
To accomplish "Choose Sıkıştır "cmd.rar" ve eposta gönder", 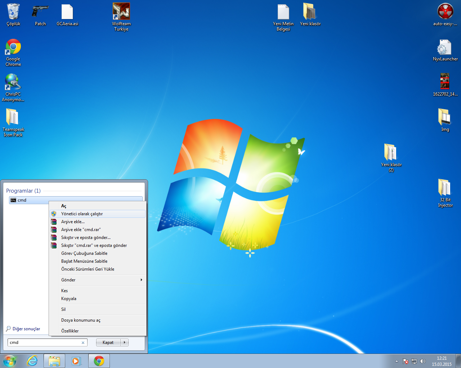I will [98, 245].
